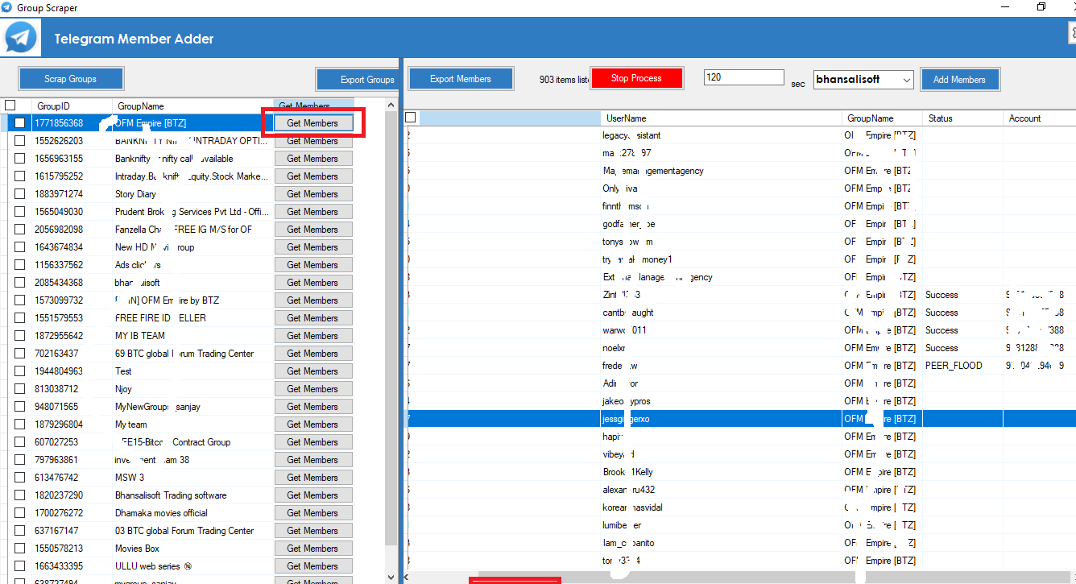This screenshot has width=1076, height=584.
Task: Click the Add Members button
Action: point(959,79)
